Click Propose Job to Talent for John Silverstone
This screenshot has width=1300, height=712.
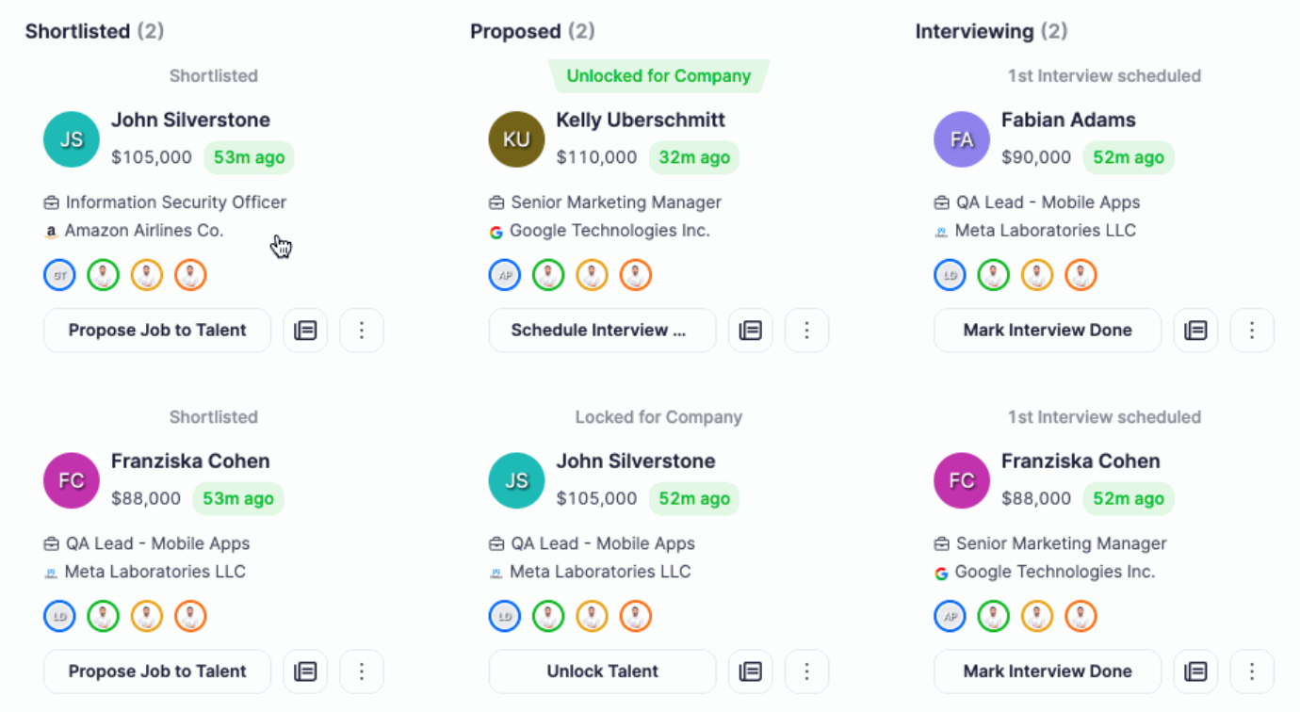157,331
